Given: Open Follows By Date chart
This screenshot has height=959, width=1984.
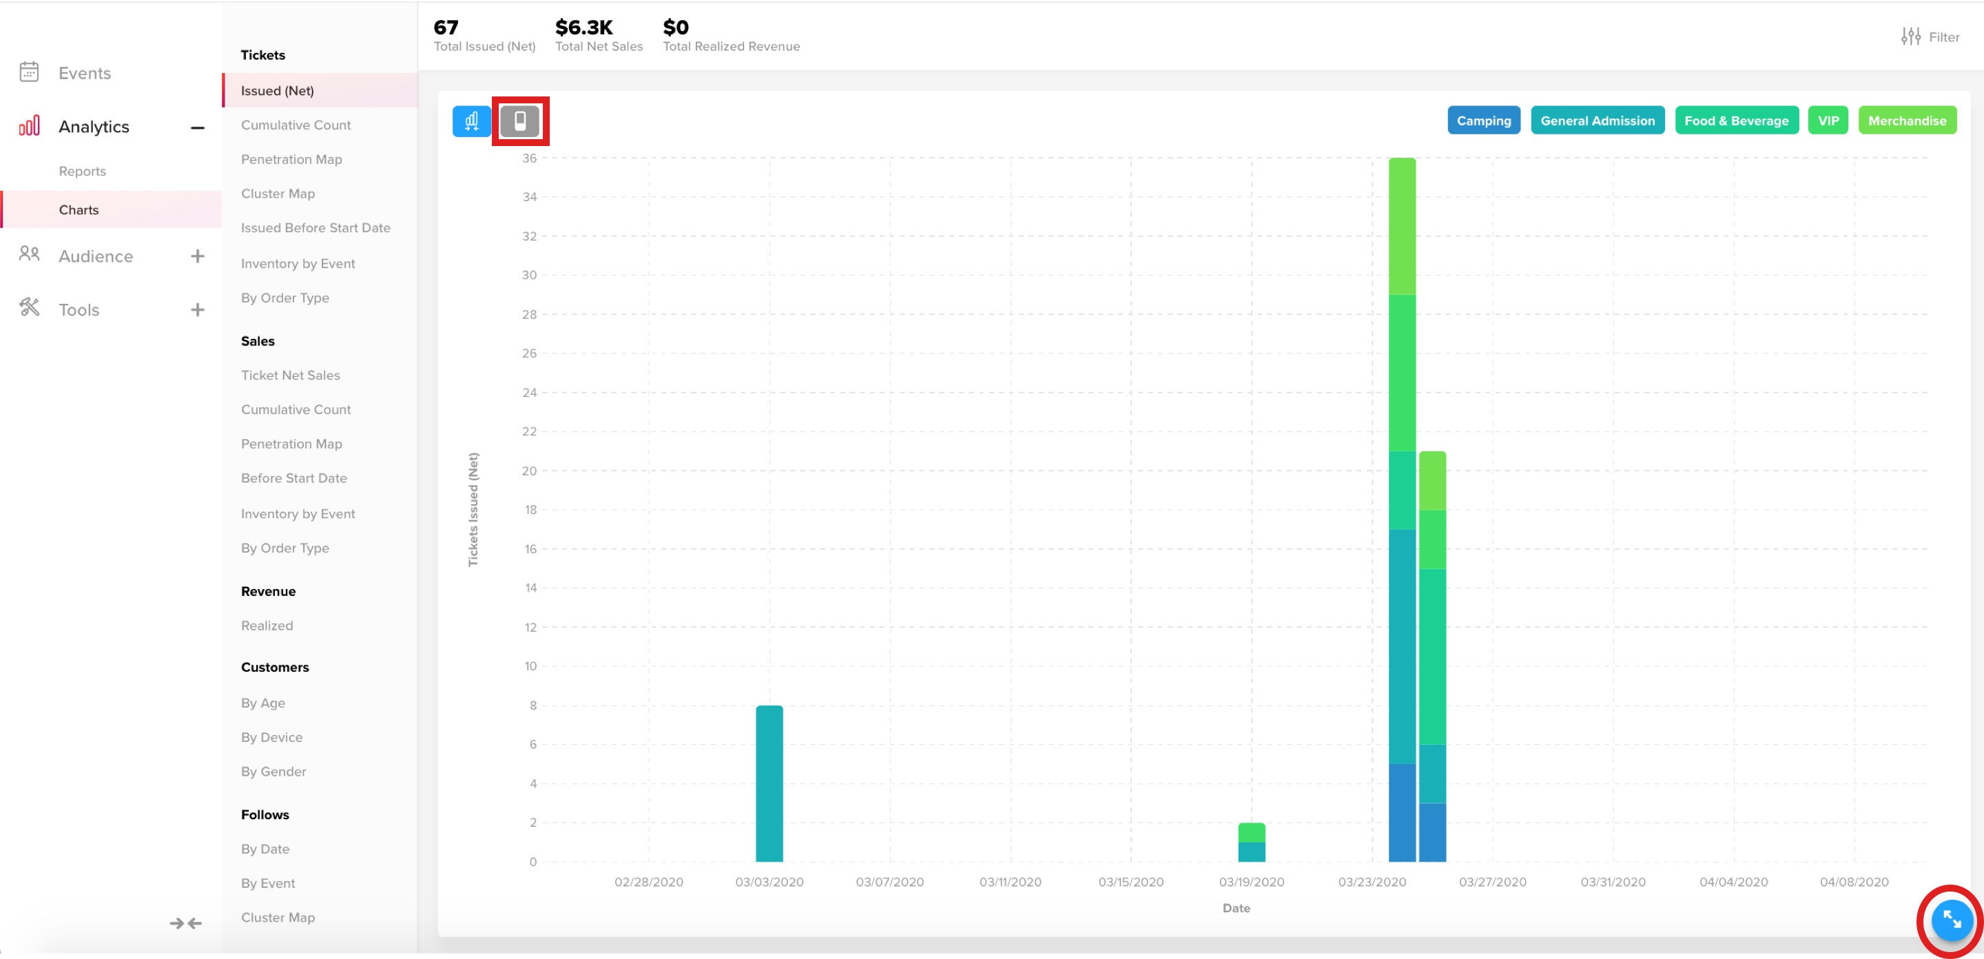Looking at the screenshot, I should coord(265,849).
